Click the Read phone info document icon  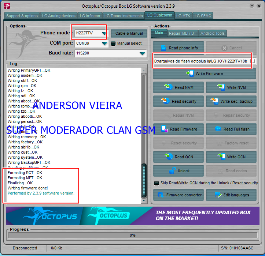click(x=163, y=48)
